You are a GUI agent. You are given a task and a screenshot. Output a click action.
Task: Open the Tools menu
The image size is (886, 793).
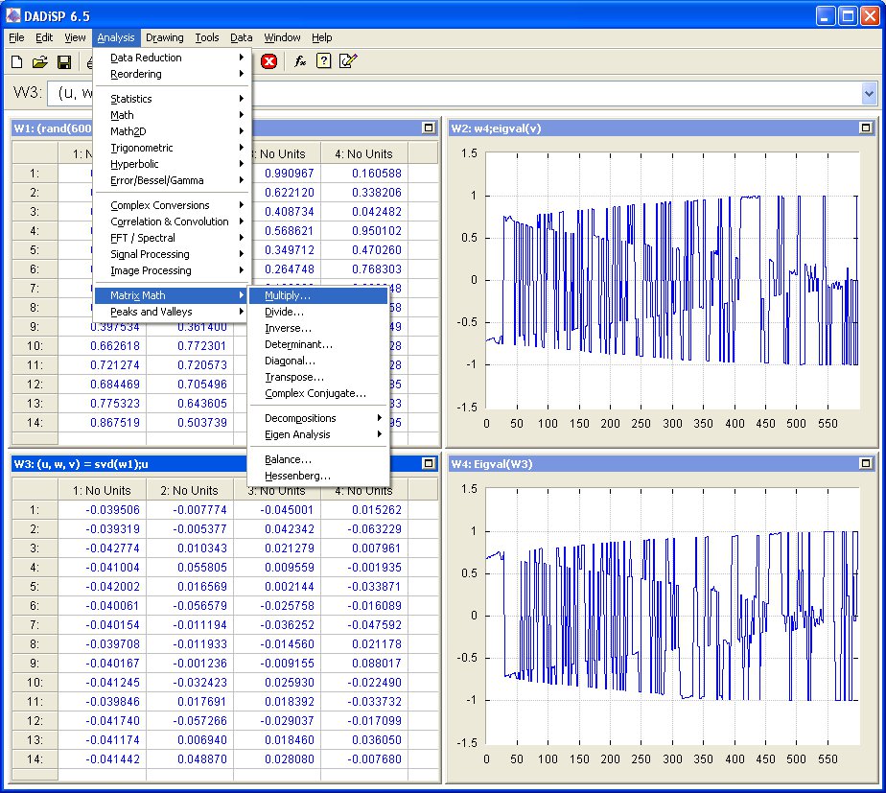pos(207,37)
